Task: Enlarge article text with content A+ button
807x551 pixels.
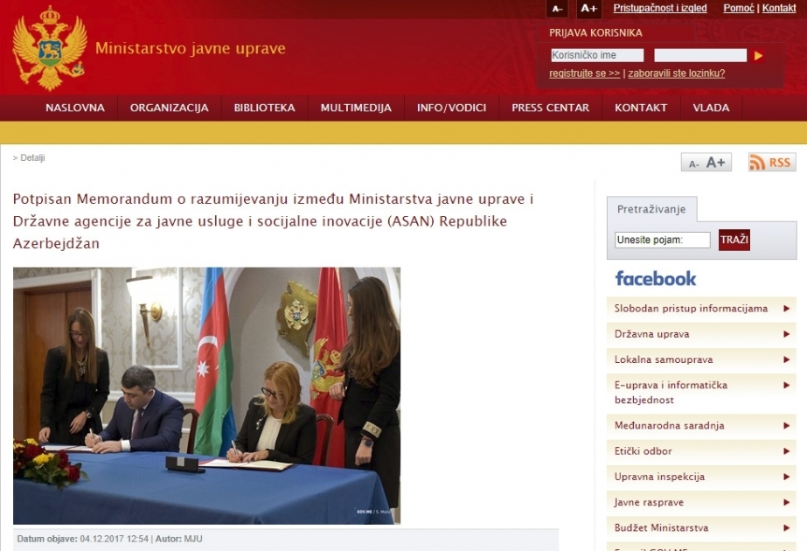Action: pos(715,163)
